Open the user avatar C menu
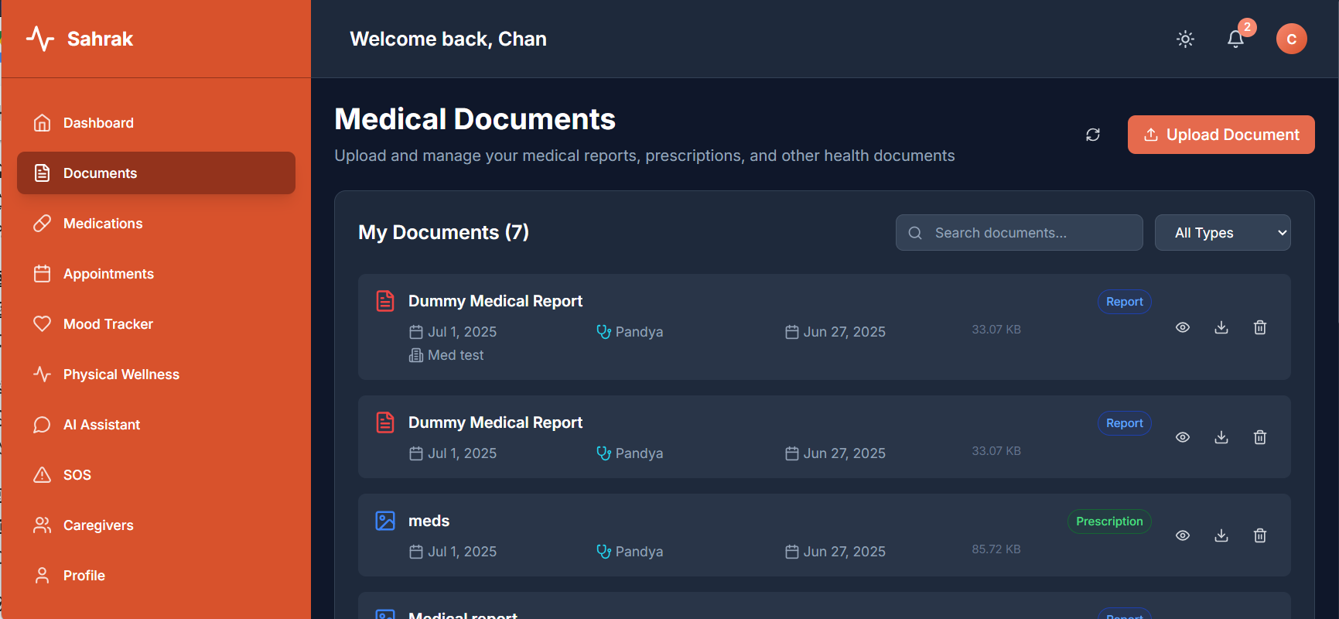 pos(1291,39)
